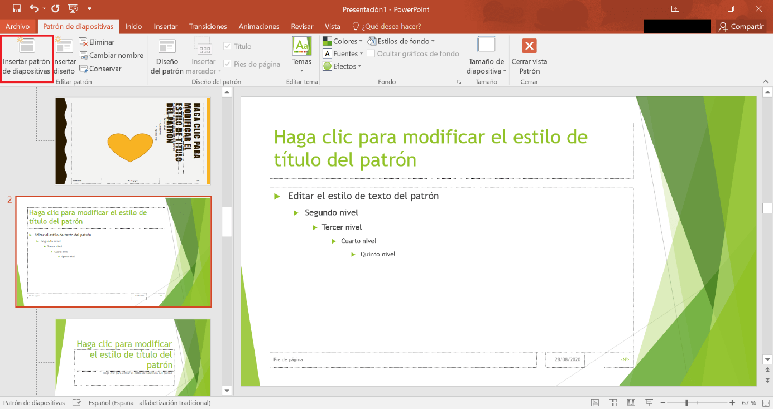Click Cerrar vista Patrón button
The width and height of the screenshot is (773, 409).
[x=529, y=56]
